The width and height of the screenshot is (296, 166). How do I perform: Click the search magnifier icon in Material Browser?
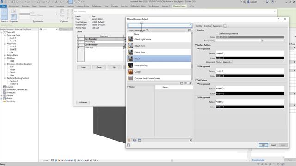191,25
